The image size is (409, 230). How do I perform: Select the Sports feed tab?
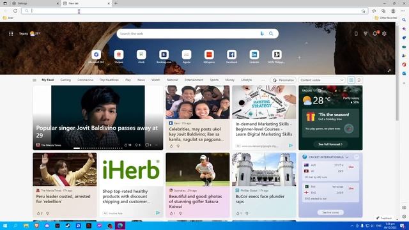coord(214,80)
